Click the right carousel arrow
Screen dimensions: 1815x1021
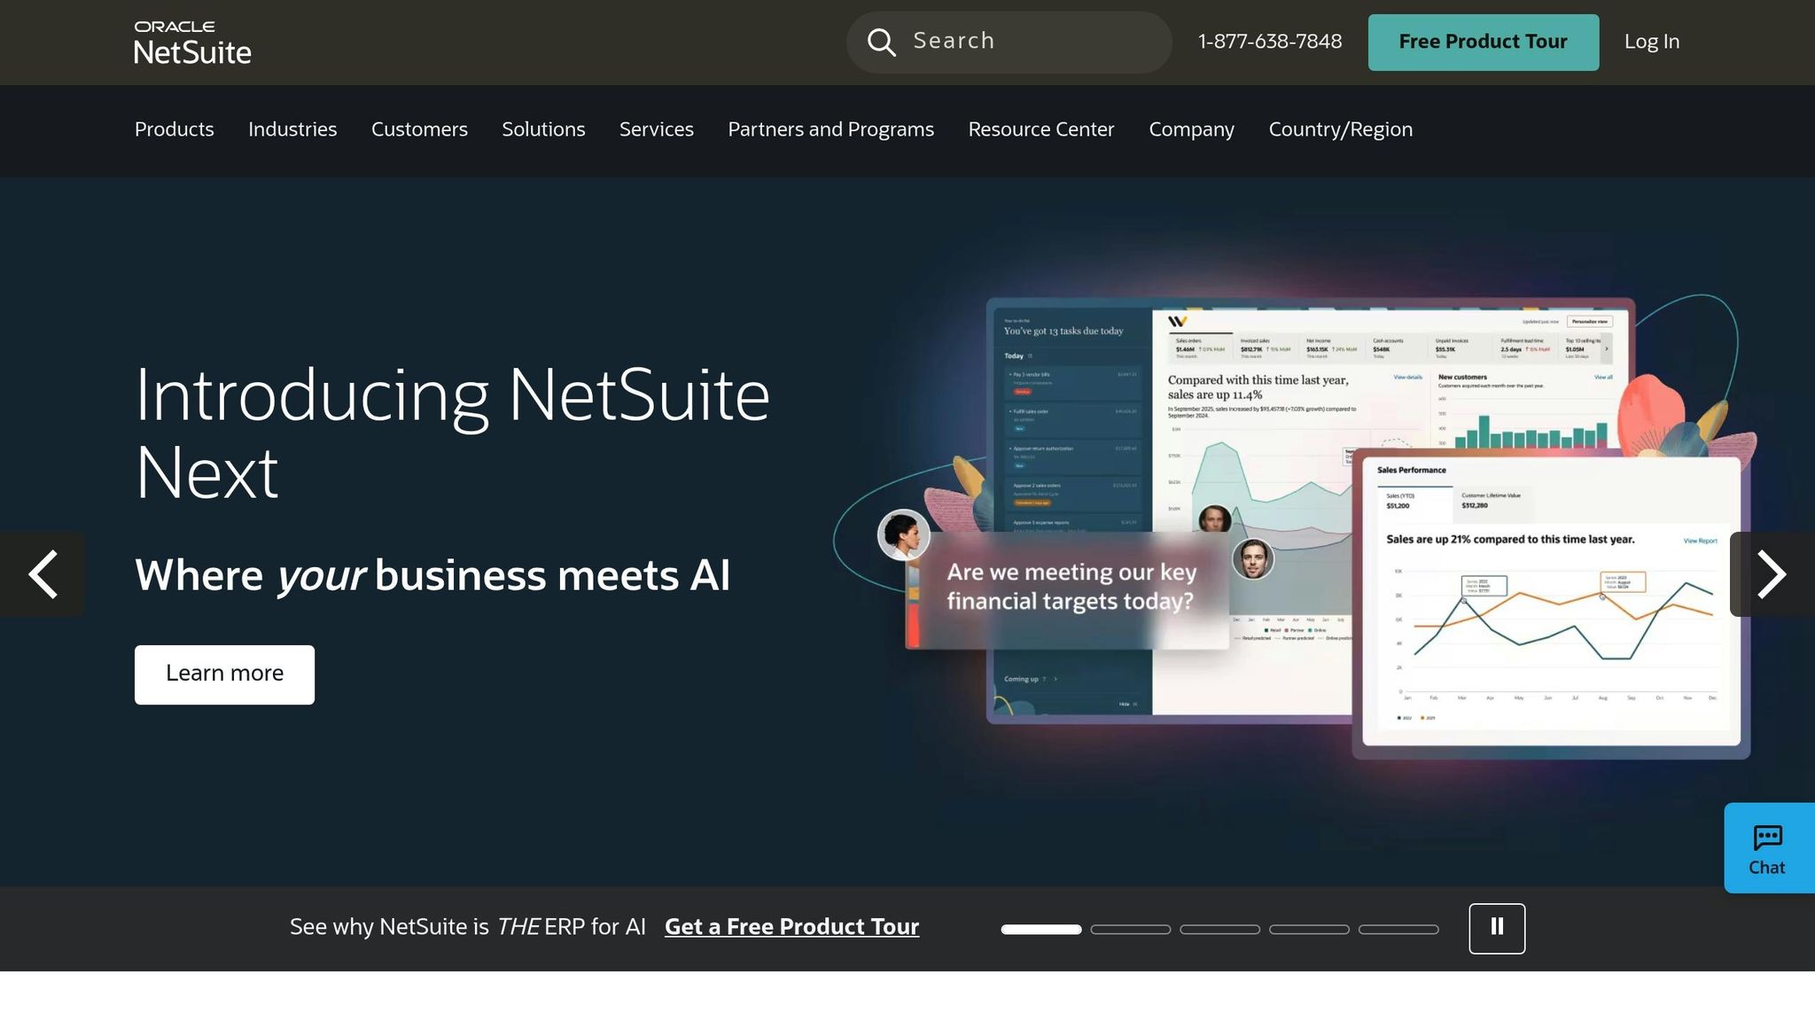pos(1772,574)
